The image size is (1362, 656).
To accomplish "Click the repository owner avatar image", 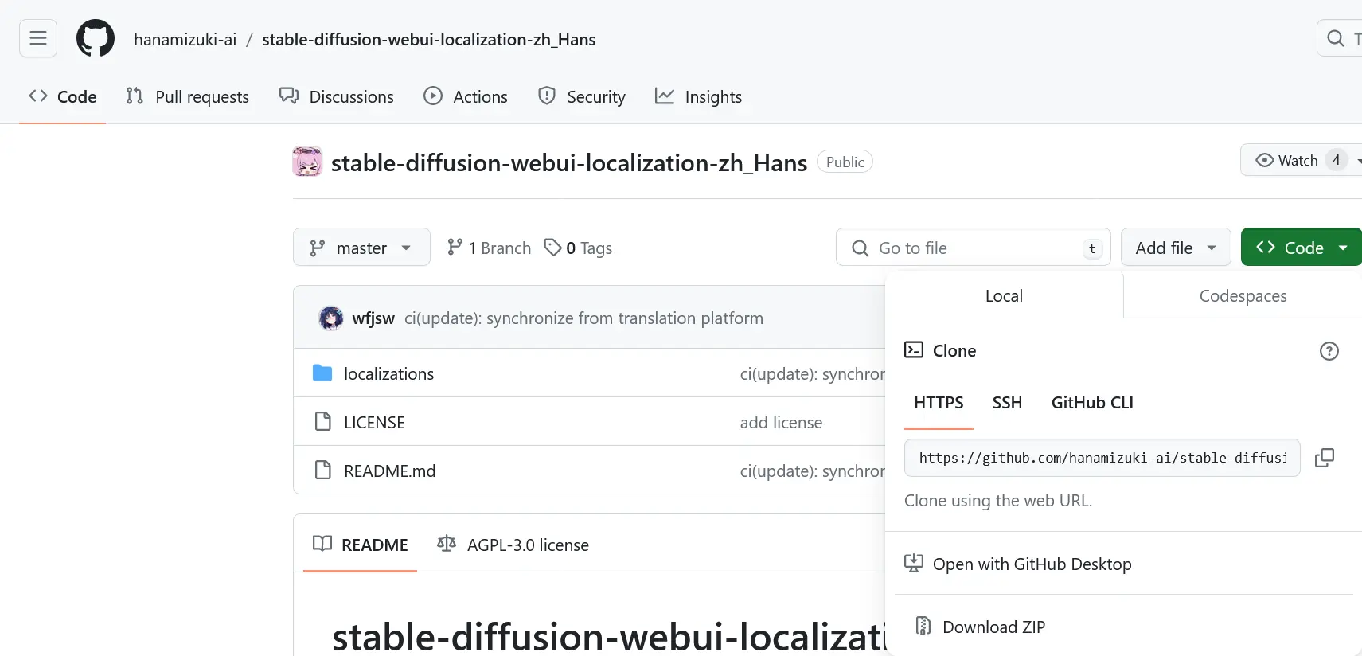I will point(307,162).
